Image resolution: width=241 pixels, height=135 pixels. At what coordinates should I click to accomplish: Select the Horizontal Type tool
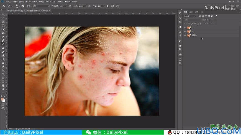coord(3,74)
